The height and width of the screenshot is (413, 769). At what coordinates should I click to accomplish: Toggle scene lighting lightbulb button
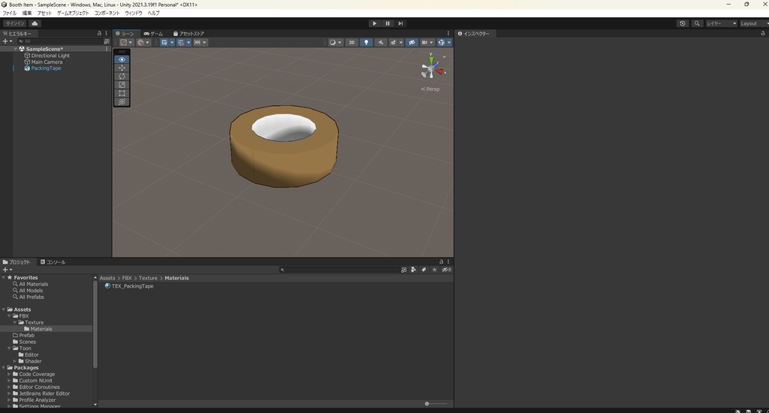pos(366,43)
